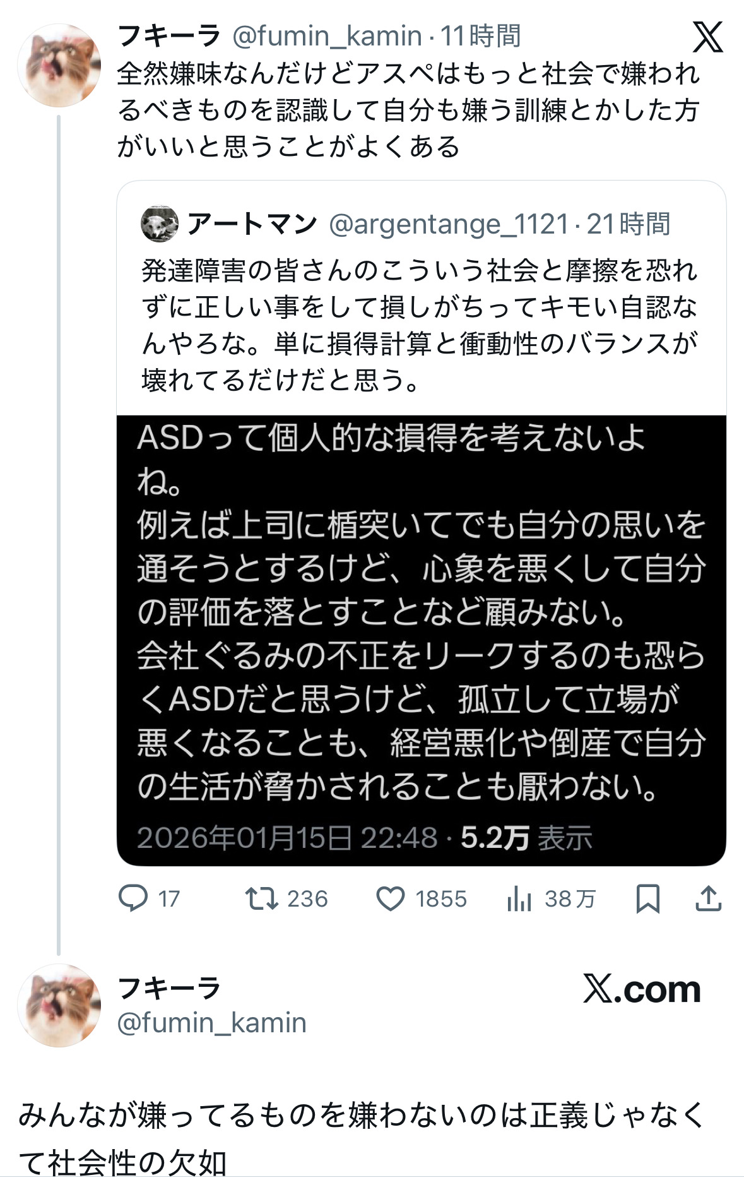Click the アートマン display name

(252, 224)
